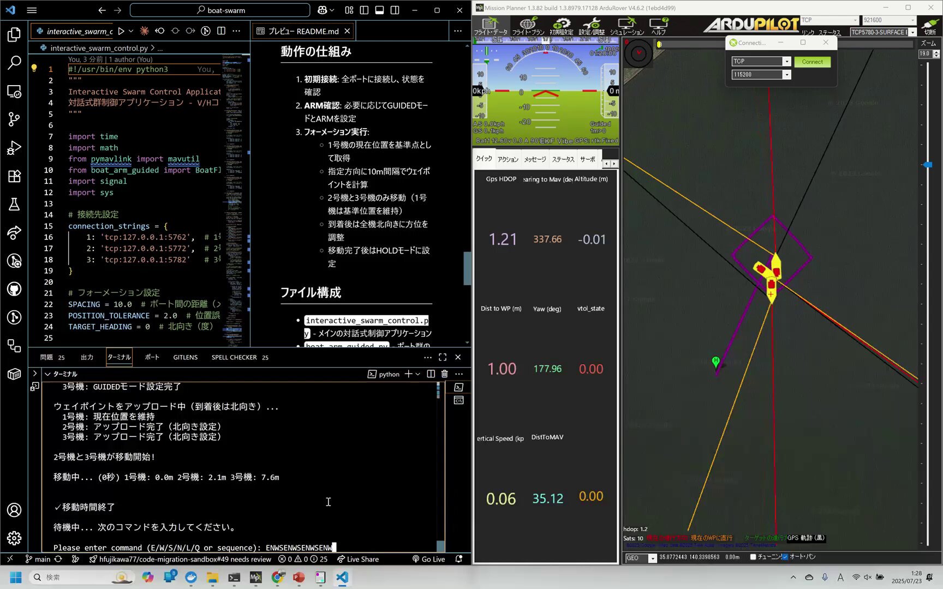The height and width of the screenshot is (589, 943).
Task: Split the terminal panel
Action: (x=431, y=374)
